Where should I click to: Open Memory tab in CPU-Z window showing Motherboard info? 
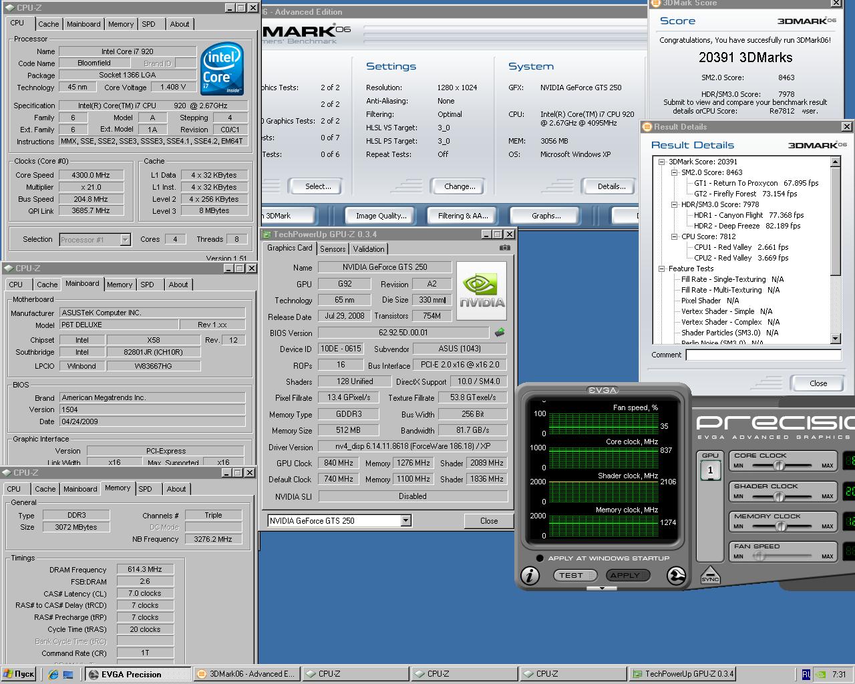coord(120,285)
